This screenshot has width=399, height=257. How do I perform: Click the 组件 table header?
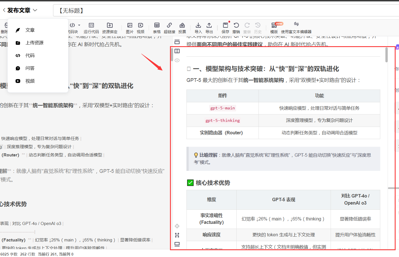click(222, 96)
